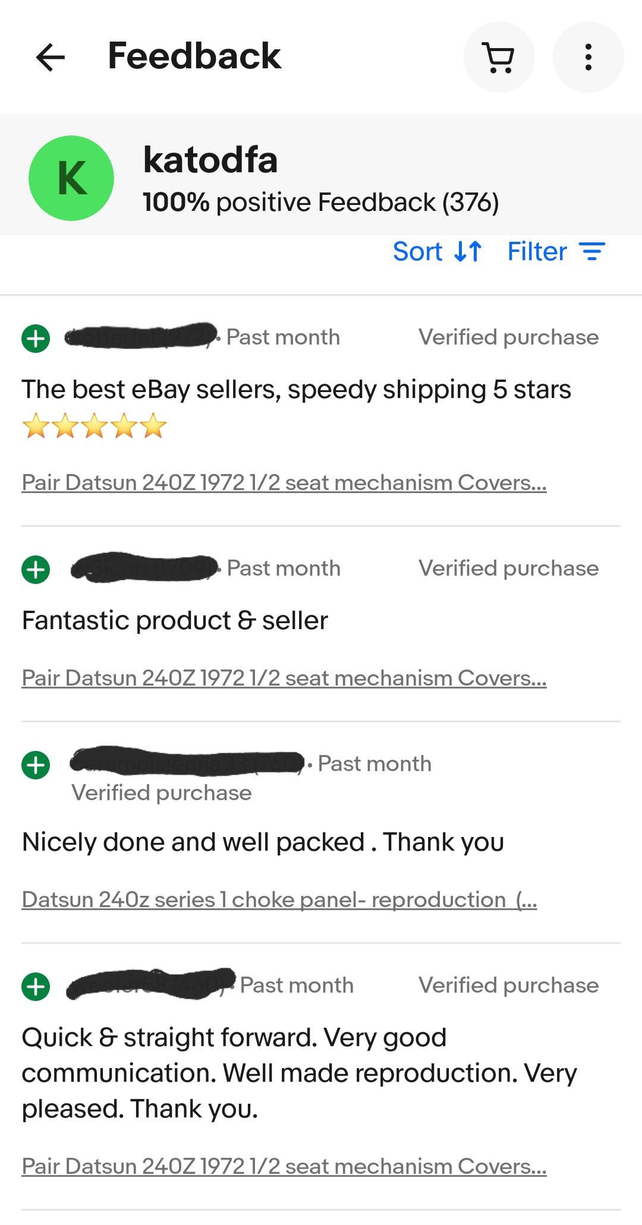The image size is (642, 1225).
Task: Open seat mechanism Covers link under last review
Action: (x=284, y=1166)
